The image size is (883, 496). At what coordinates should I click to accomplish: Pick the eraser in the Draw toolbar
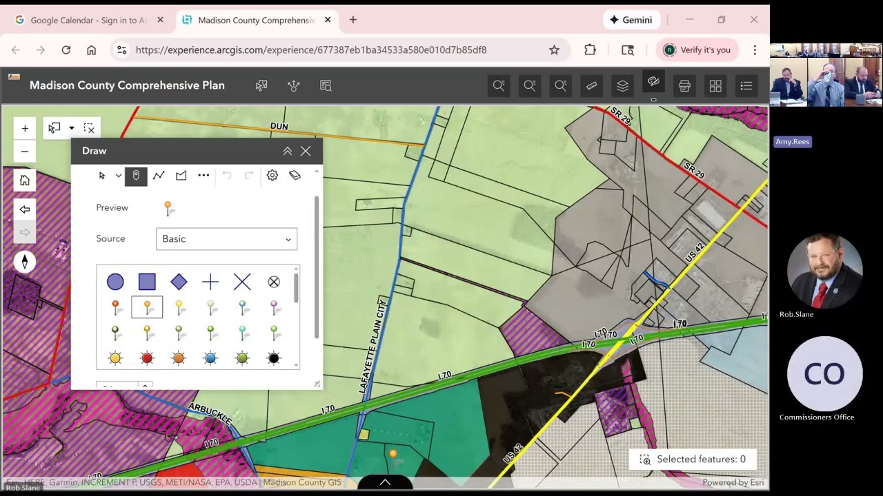[295, 176]
